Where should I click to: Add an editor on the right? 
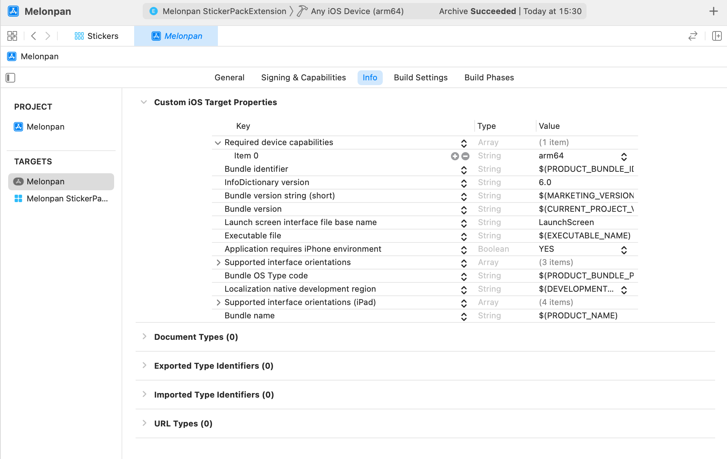tap(717, 36)
